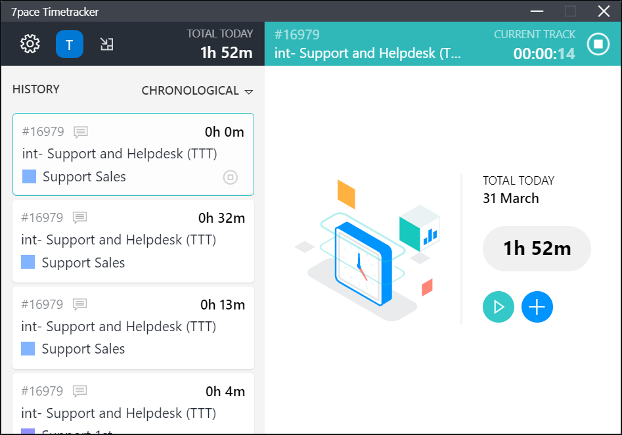This screenshot has height=435, width=622.
Task: Click #16979 in the 0h 0m history card
Action: click(43, 131)
